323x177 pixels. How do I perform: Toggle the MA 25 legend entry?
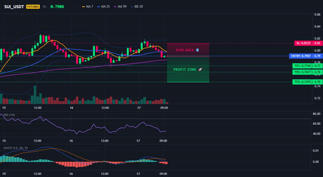coord(103,7)
